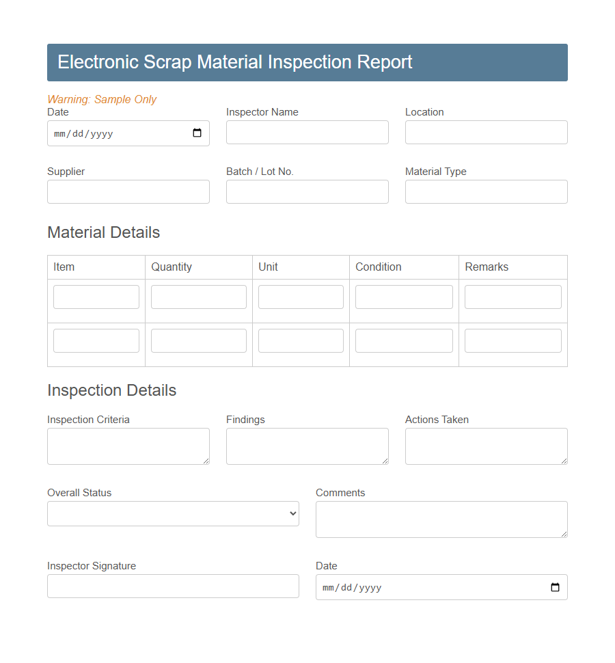The image size is (615, 663).
Task: Open the calendar picker for the top Date field
Action: (198, 133)
